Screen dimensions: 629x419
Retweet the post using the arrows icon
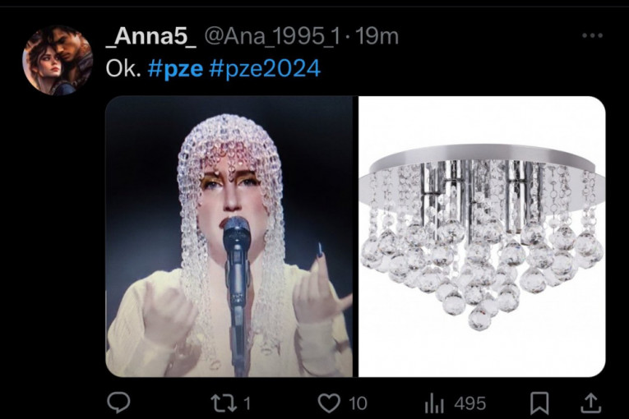coord(220,403)
